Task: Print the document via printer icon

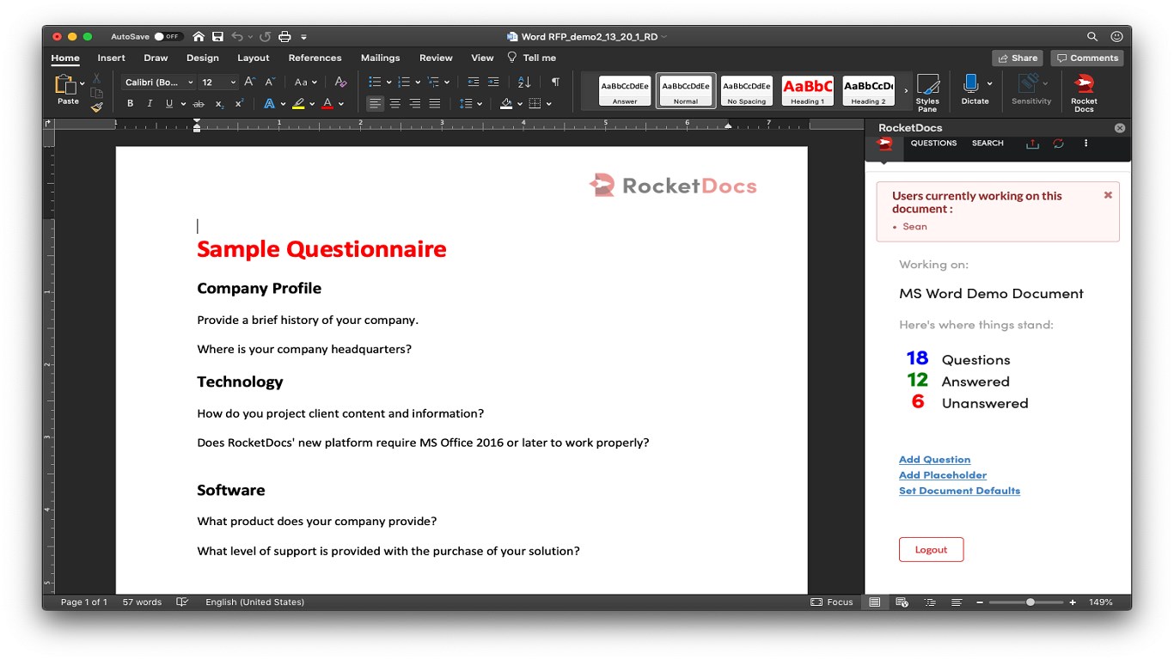Action: [284, 37]
